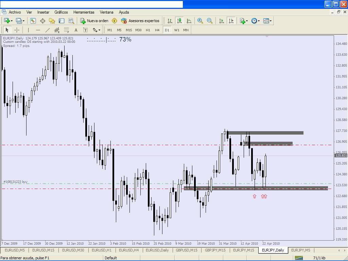The width and height of the screenshot is (348, 261).
Task: Click the Templates icon
Action: (266, 21)
